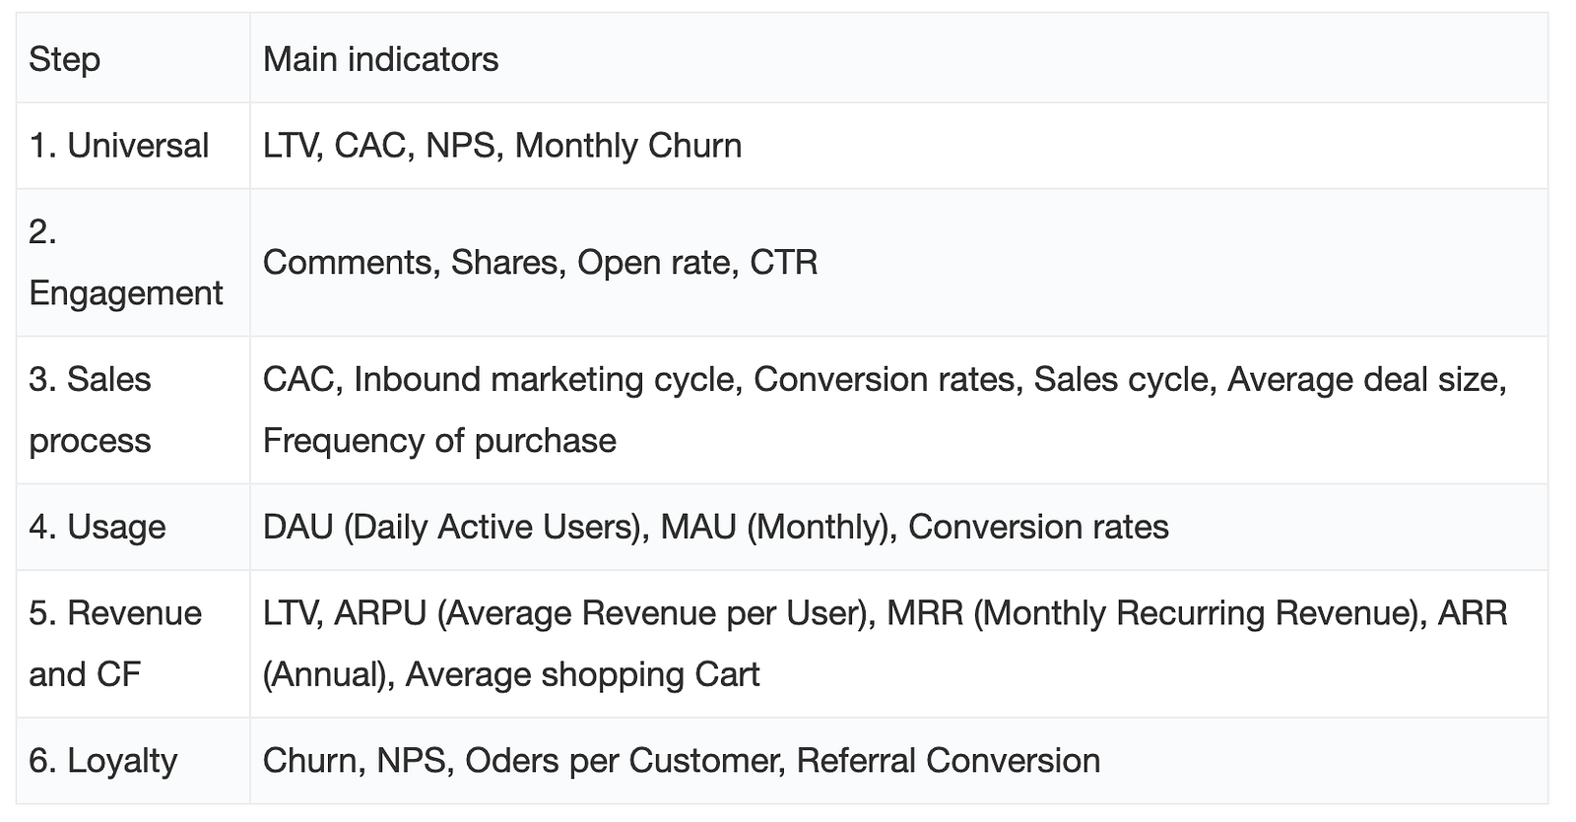Click the "Referral Conversion" text
Screen dimensions: 1576x822
948,761
